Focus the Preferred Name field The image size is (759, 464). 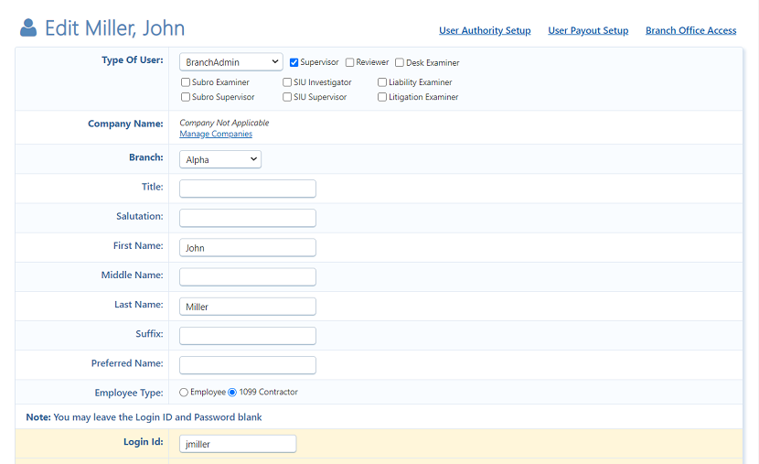tap(248, 365)
